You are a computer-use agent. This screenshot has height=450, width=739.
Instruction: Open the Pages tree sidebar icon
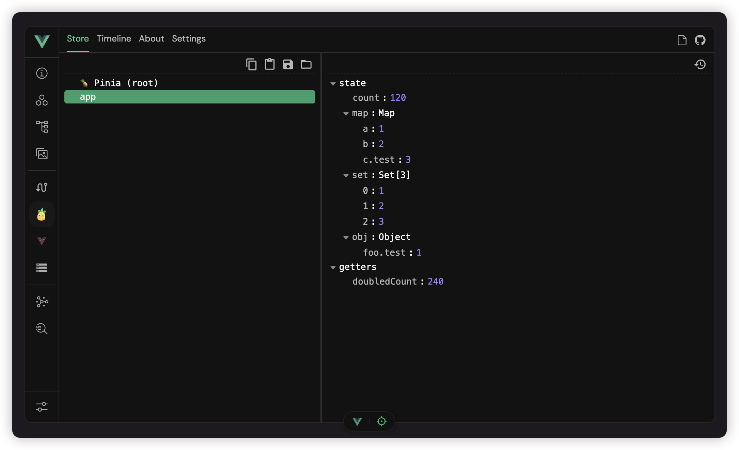(x=42, y=127)
